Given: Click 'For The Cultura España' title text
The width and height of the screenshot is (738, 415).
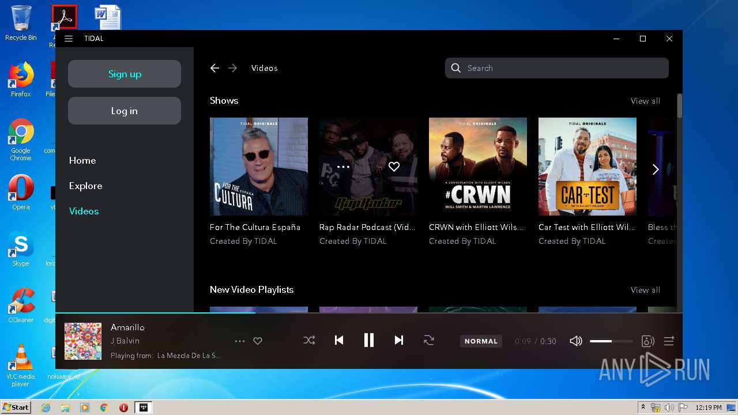Looking at the screenshot, I should coord(255,227).
